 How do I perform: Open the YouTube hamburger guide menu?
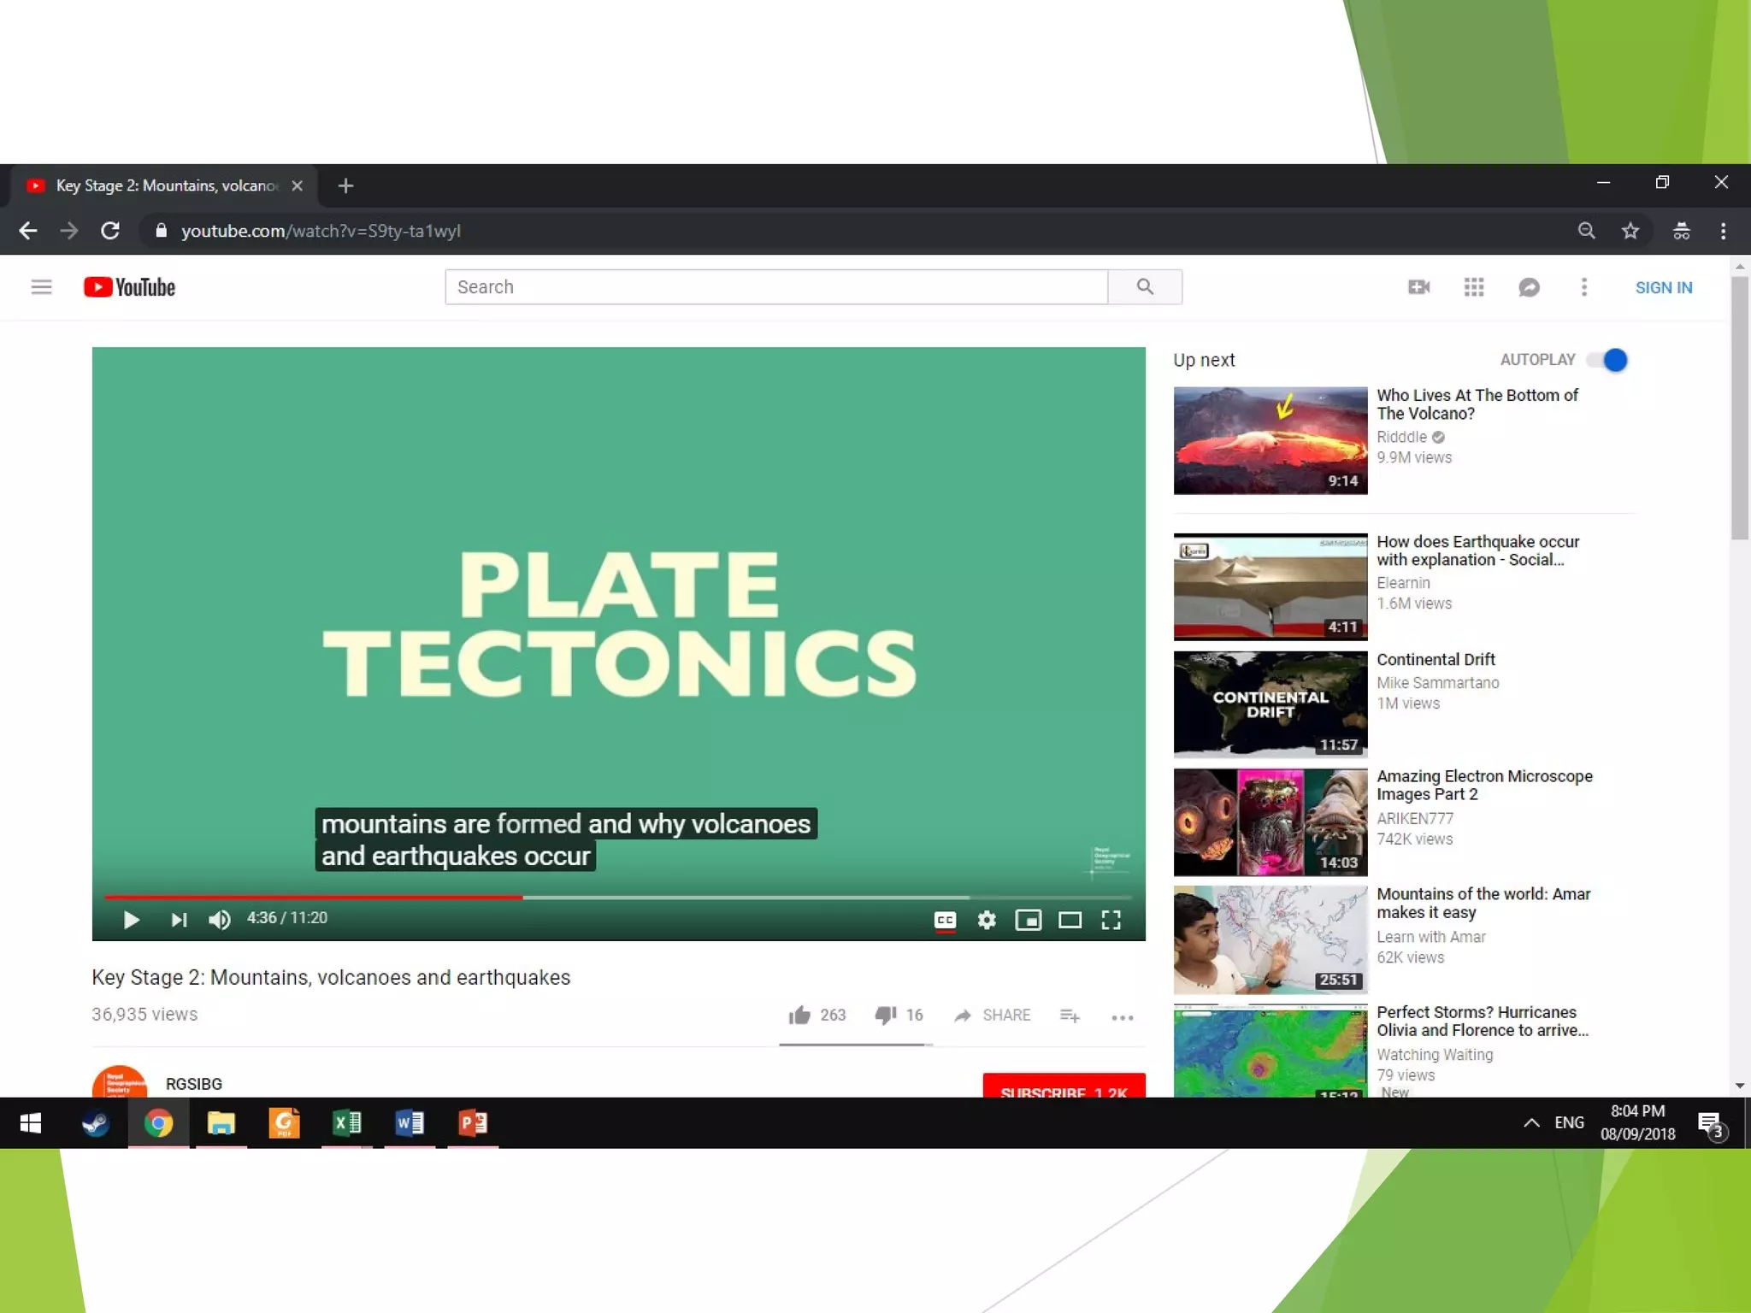click(41, 287)
